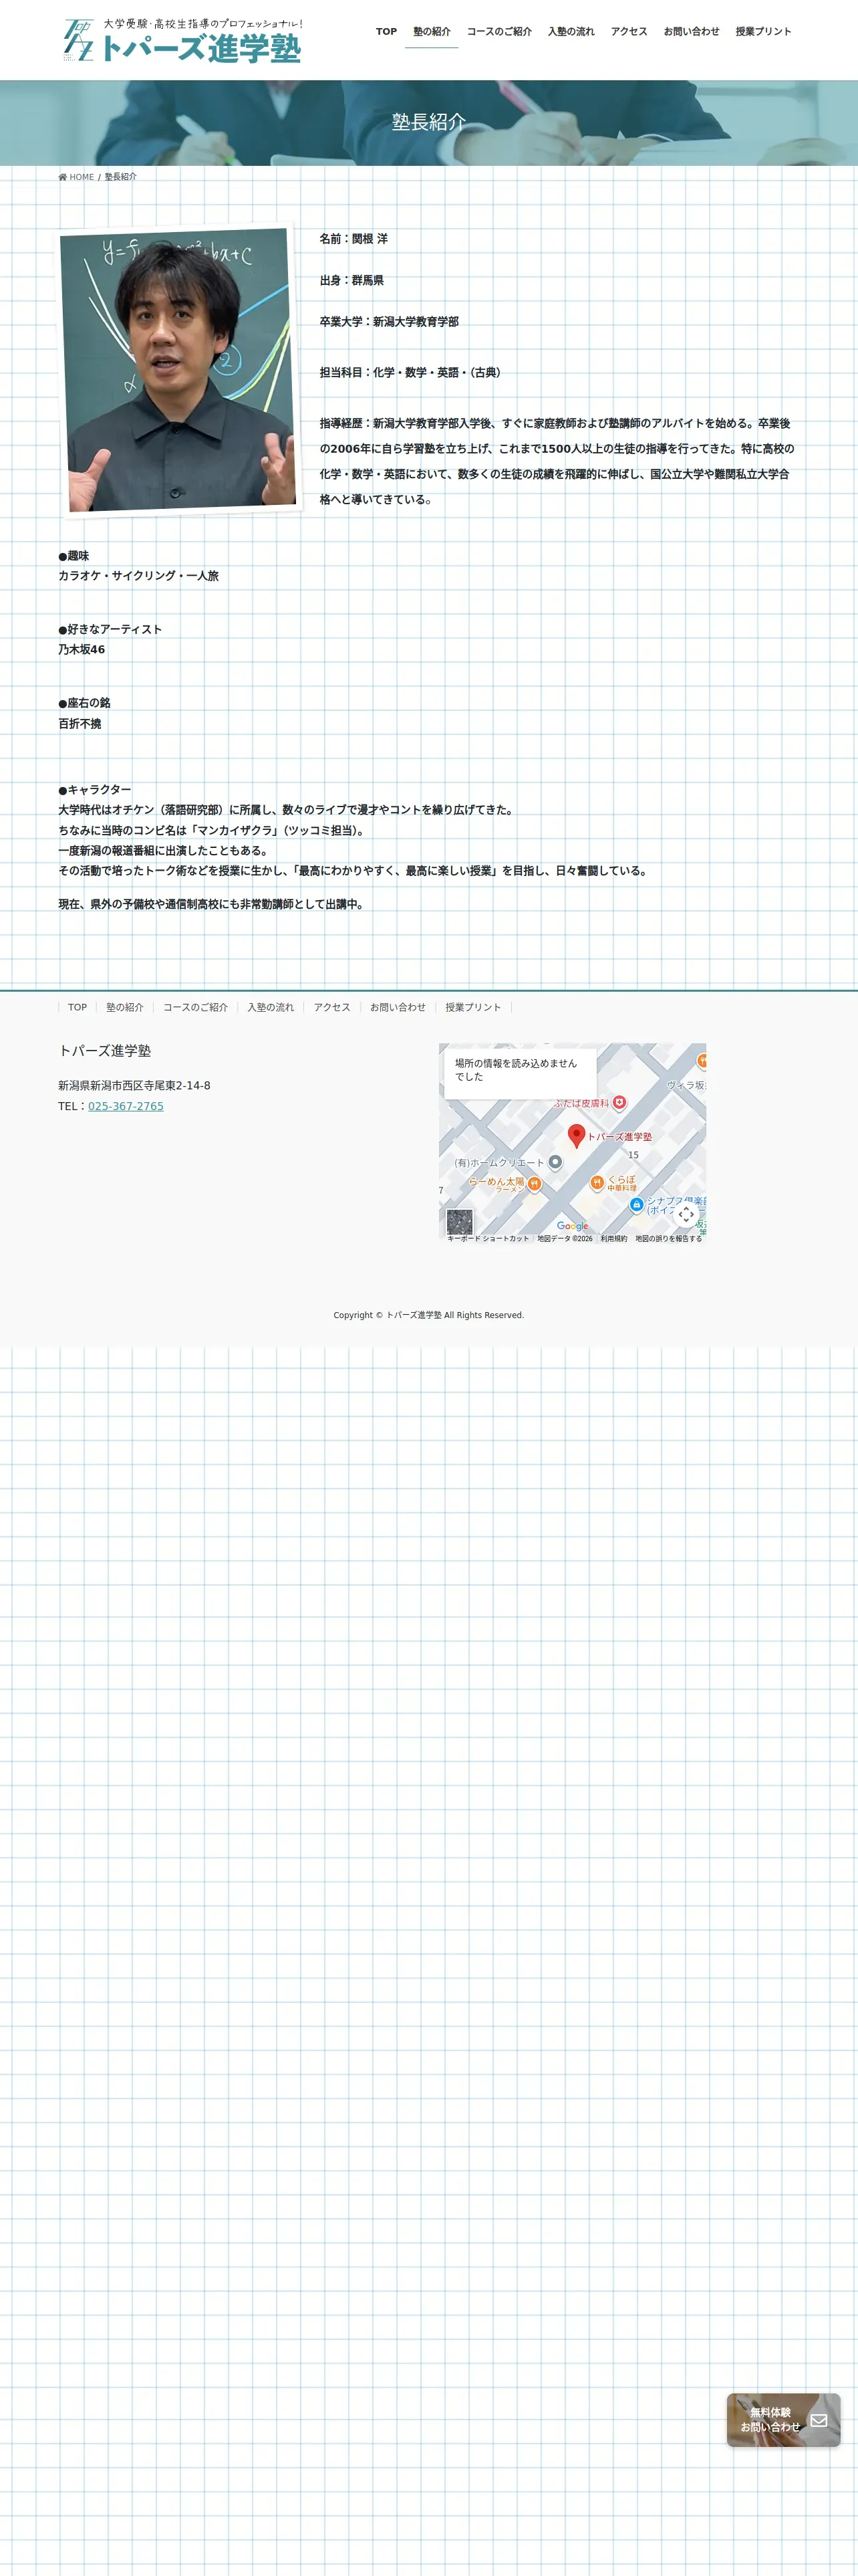Image resolution: width=858 pixels, height=2576 pixels.
Task: Open 授業プリント in header navigation
Action: tap(763, 32)
